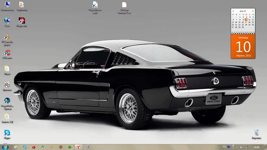The height and width of the screenshot is (150, 267).
Task: Select the Сеть network icon
Action: click(7, 21)
